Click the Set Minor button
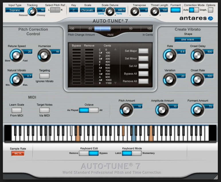 click(143, 58)
